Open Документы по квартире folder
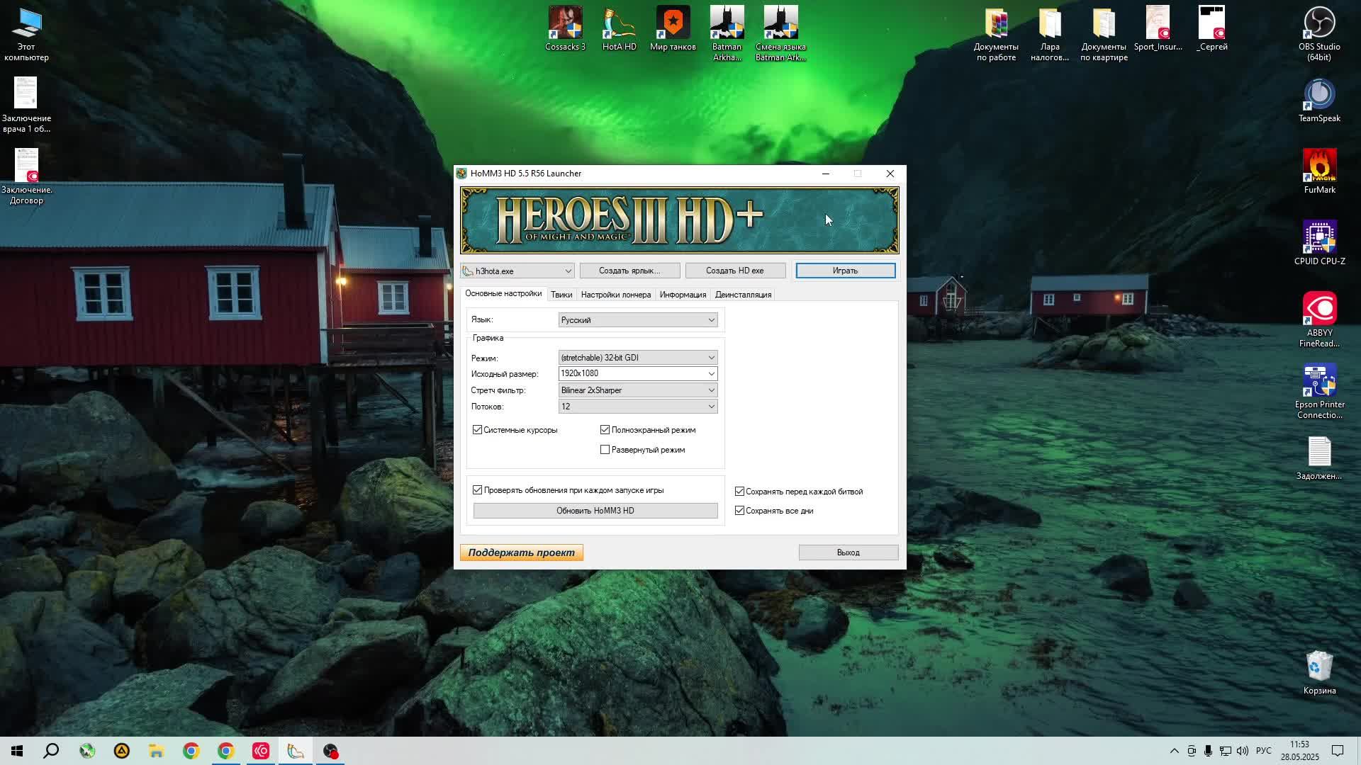This screenshot has width=1361, height=765. pyautogui.click(x=1104, y=34)
